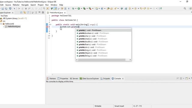The height and width of the screenshot is (108, 192).
Task: Maximize the Project Explorer view
Action: [x=43, y=13]
